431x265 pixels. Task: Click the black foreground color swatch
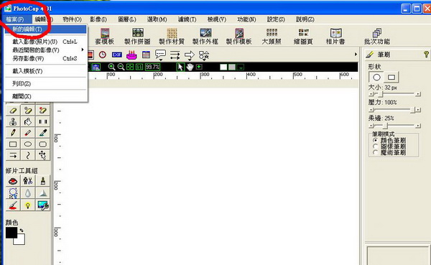click(x=11, y=233)
